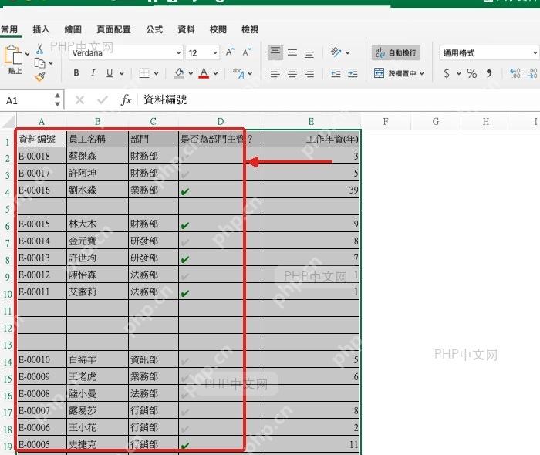
Task: Click the select-all corner triangle
Action: (8, 122)
